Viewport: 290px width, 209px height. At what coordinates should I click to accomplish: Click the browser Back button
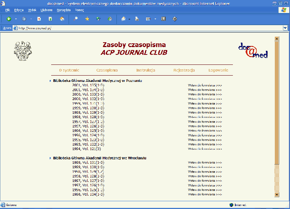(9, 19)
